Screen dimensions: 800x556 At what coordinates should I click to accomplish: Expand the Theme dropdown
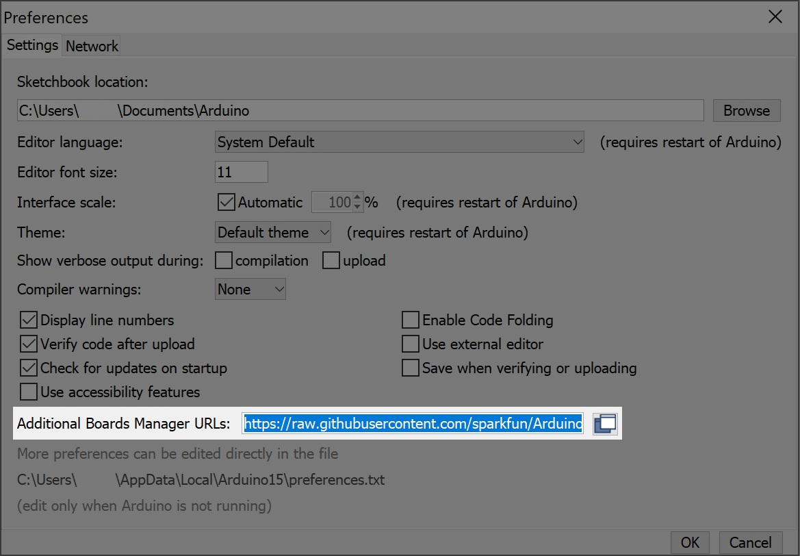(x=273, y=232)
